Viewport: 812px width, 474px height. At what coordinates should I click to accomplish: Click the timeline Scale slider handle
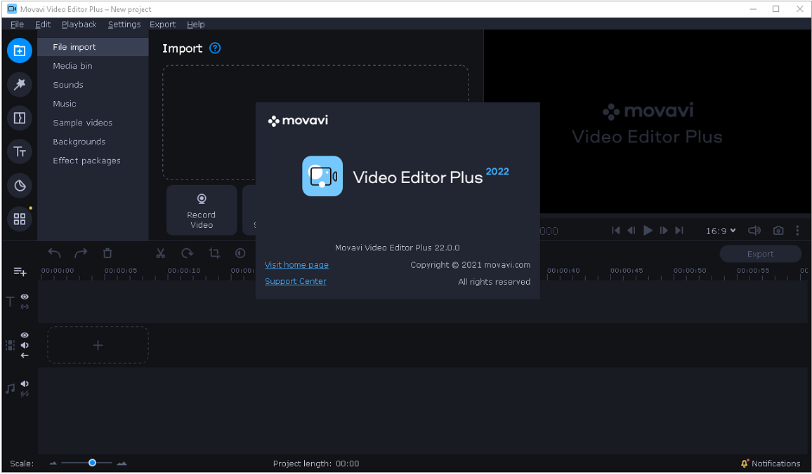92,463
